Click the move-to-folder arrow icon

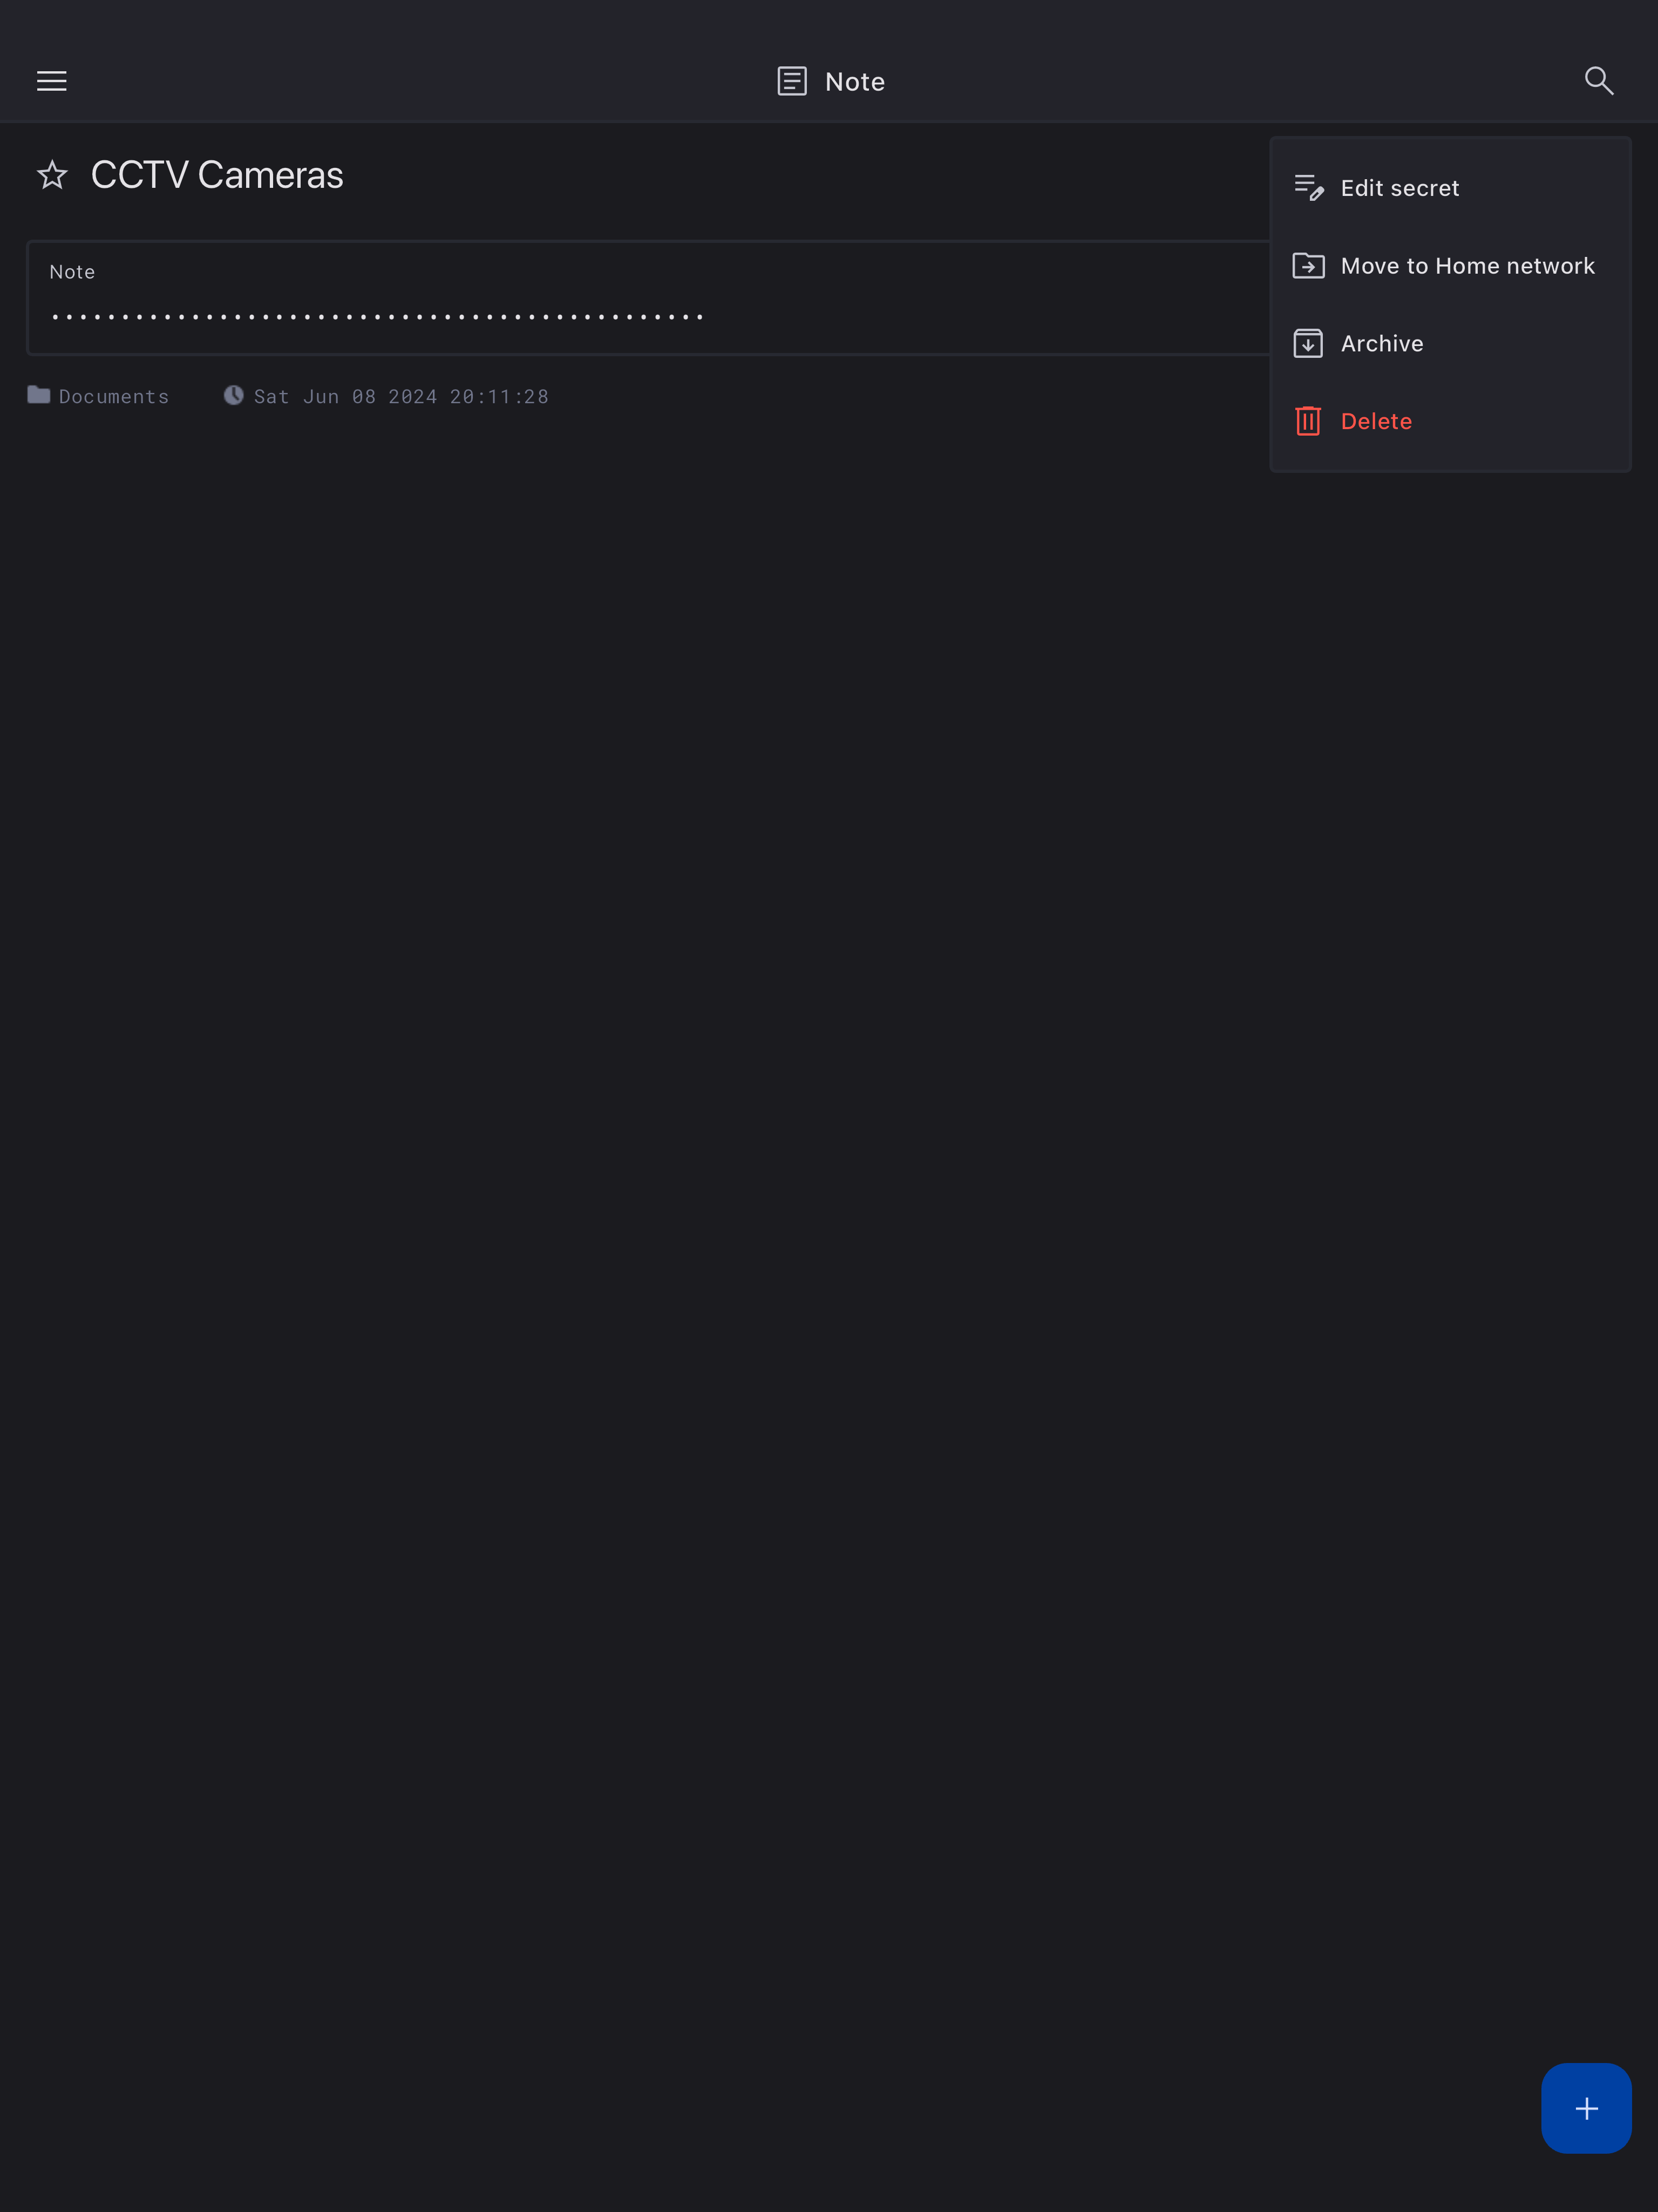[x=1308, y=266]
